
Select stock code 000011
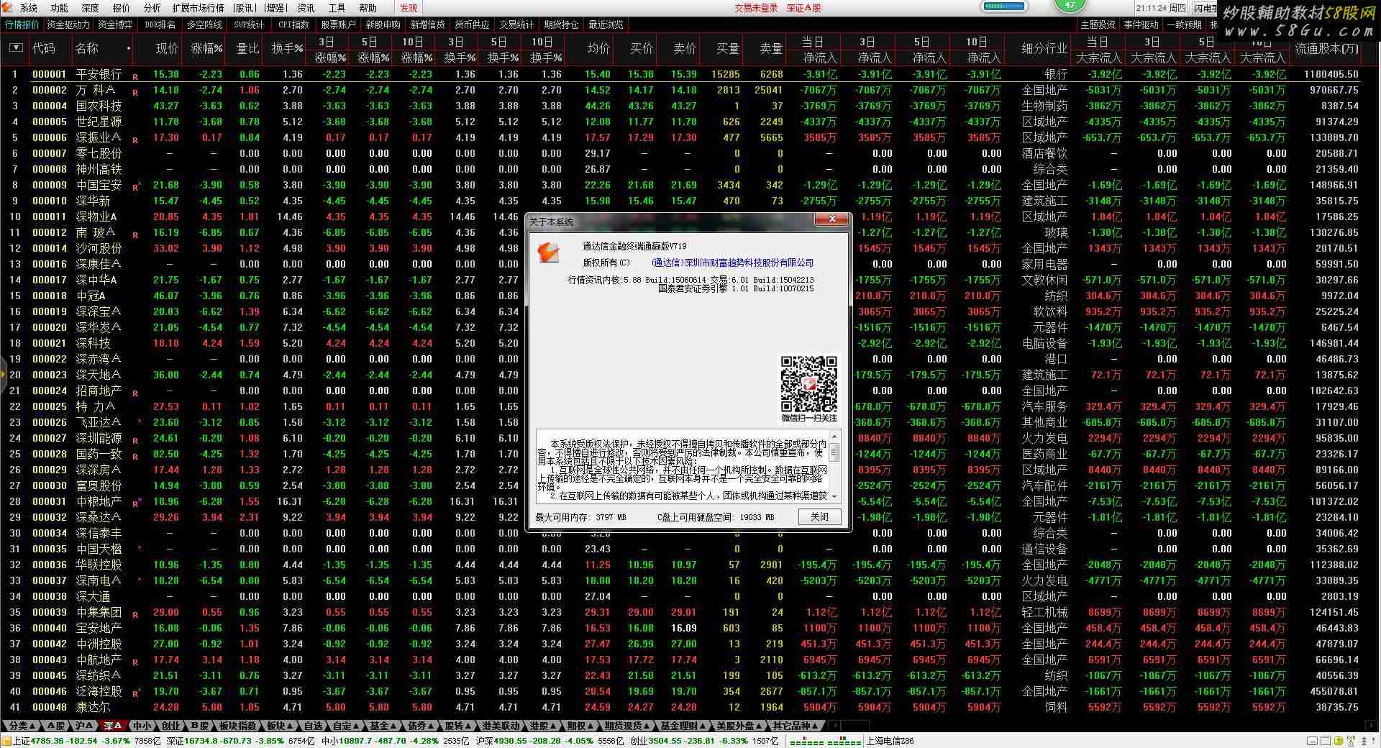pos(50,216)
